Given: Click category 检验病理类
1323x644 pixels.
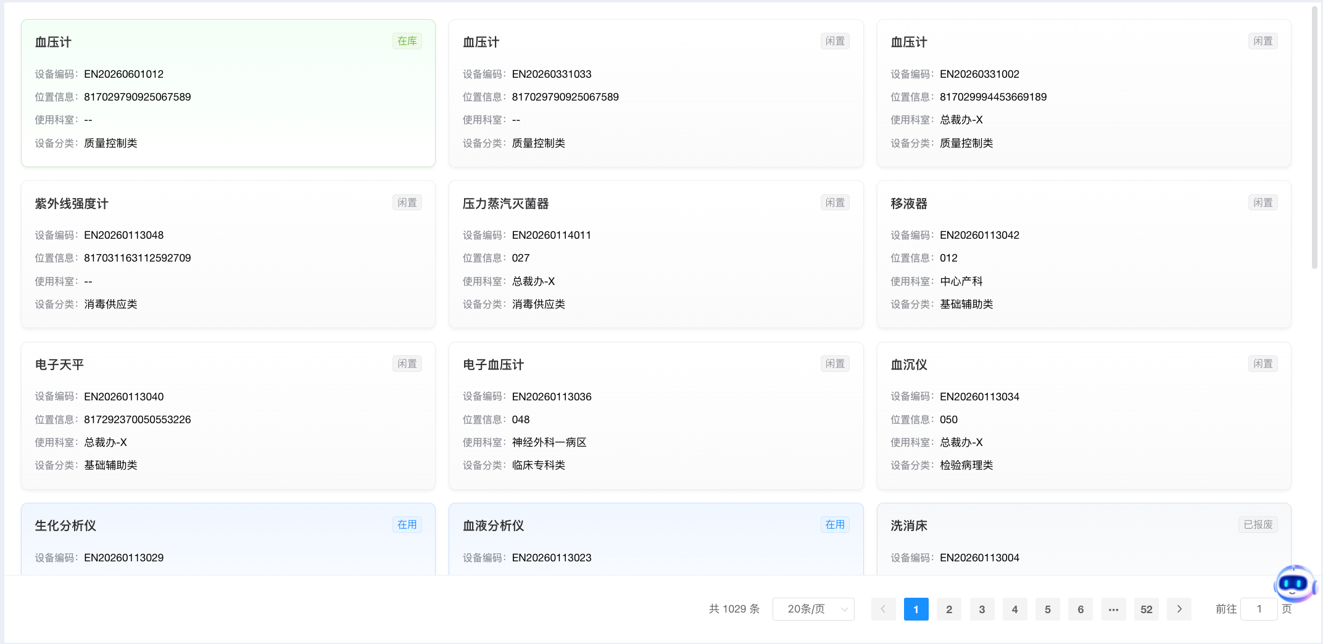Looking at the screenshot, I should tap(966, 465).
